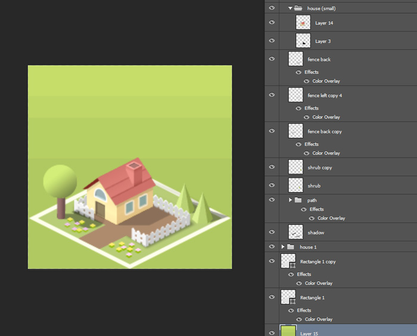Hide Layer 3 with its eye icon
417x336 pixels.
click(272, 40)
